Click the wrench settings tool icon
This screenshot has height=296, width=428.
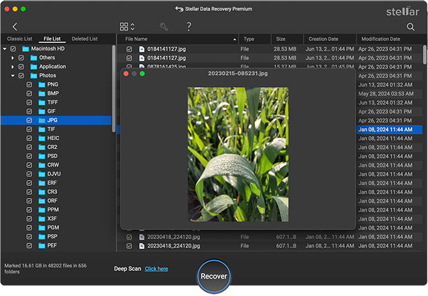164,27
